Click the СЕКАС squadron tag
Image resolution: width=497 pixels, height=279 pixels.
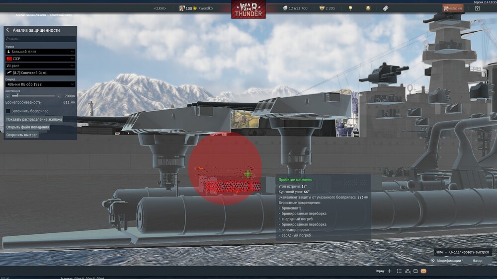(x=160, y=8)
